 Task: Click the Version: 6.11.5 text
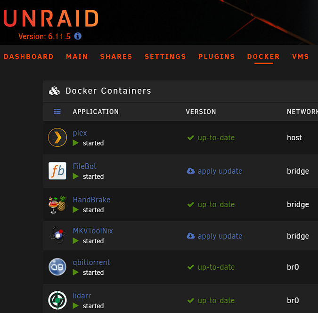click(x=44, y=36)
